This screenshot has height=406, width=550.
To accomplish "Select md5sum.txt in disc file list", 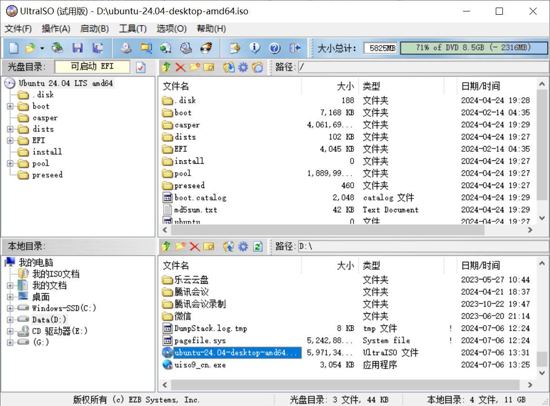I will click(x=196, y=210).
